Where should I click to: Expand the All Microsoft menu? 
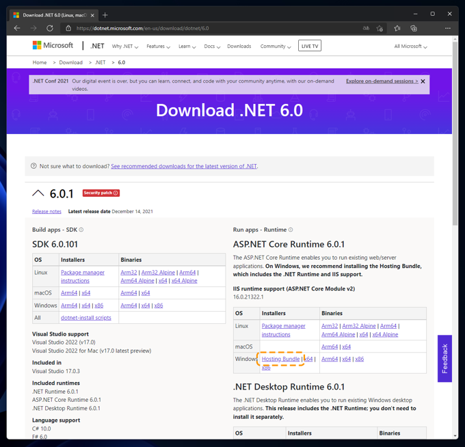pyautogui.click(x=410, y=46)
